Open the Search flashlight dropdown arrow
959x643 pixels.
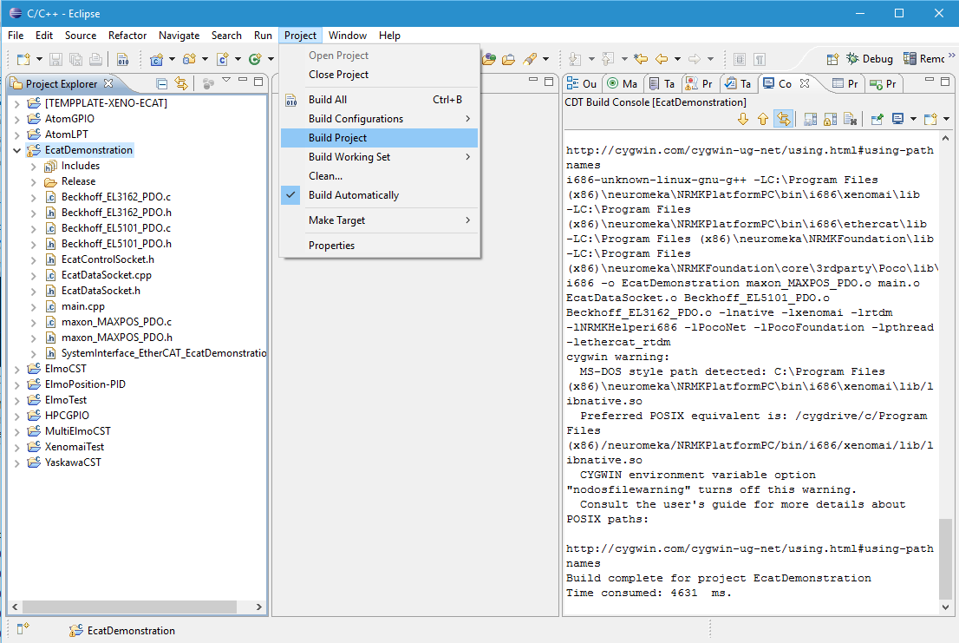[545, 59]
